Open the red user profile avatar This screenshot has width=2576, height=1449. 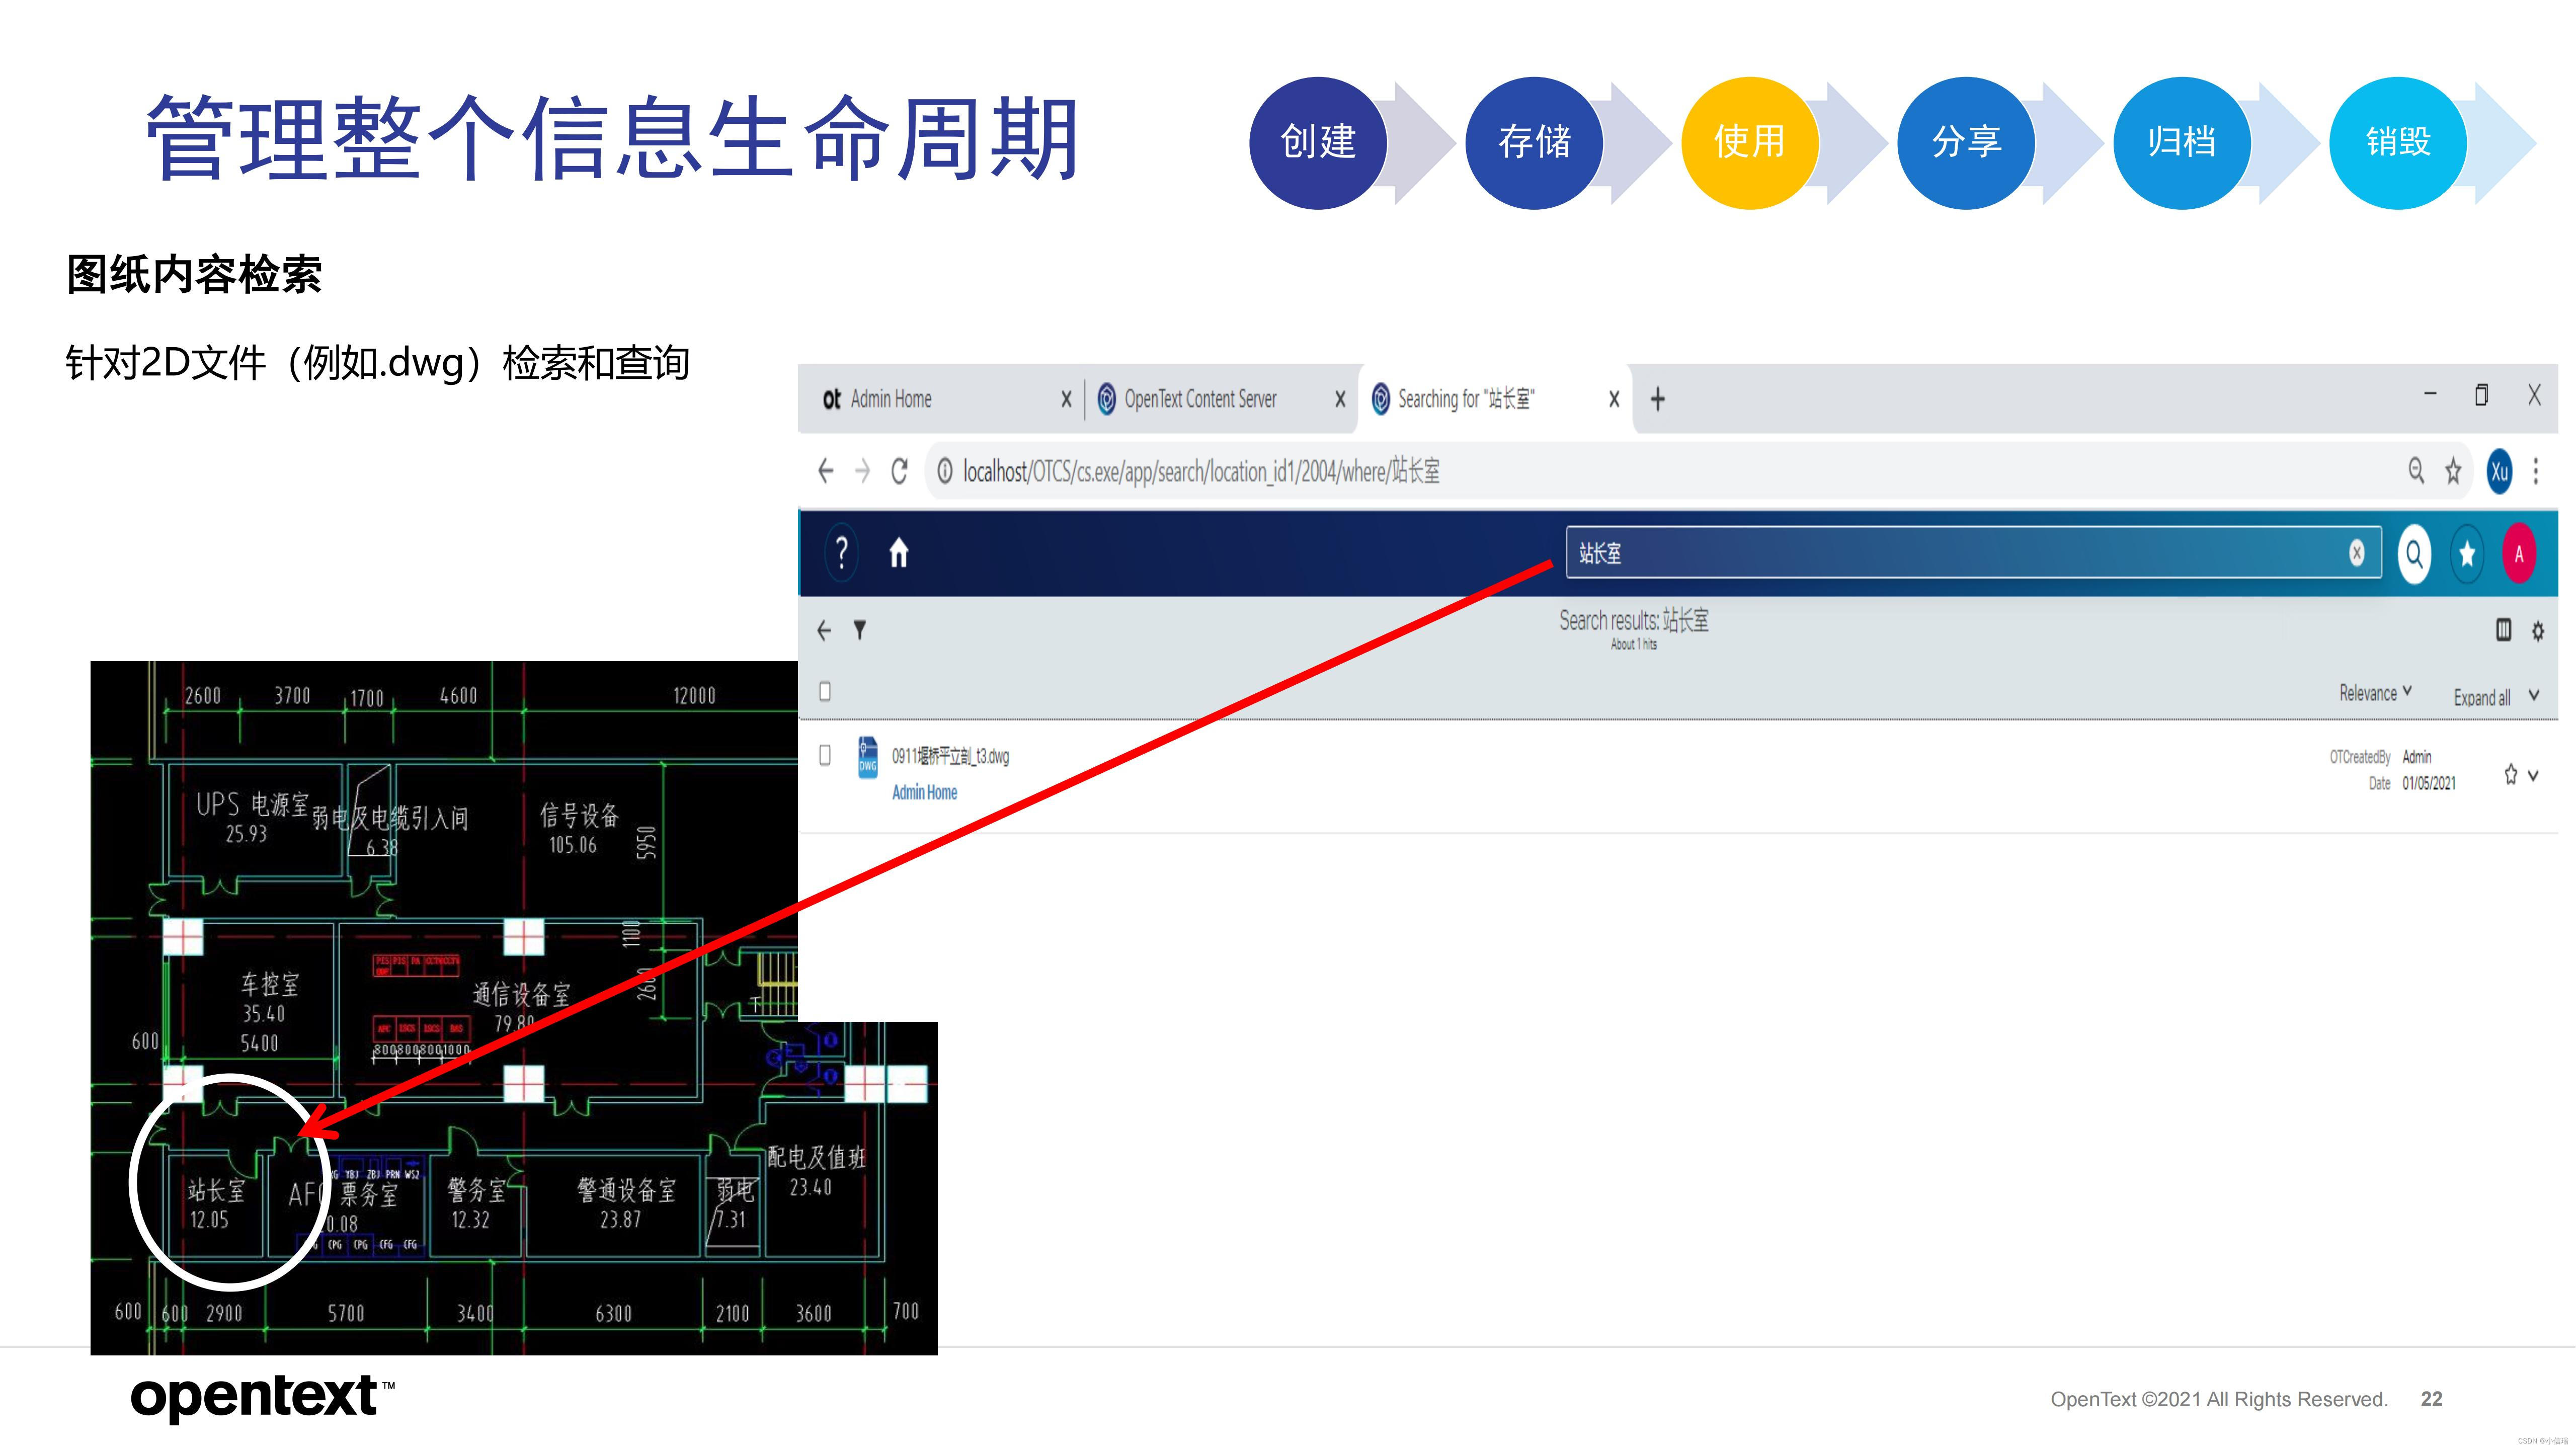tap(2519, 553)
